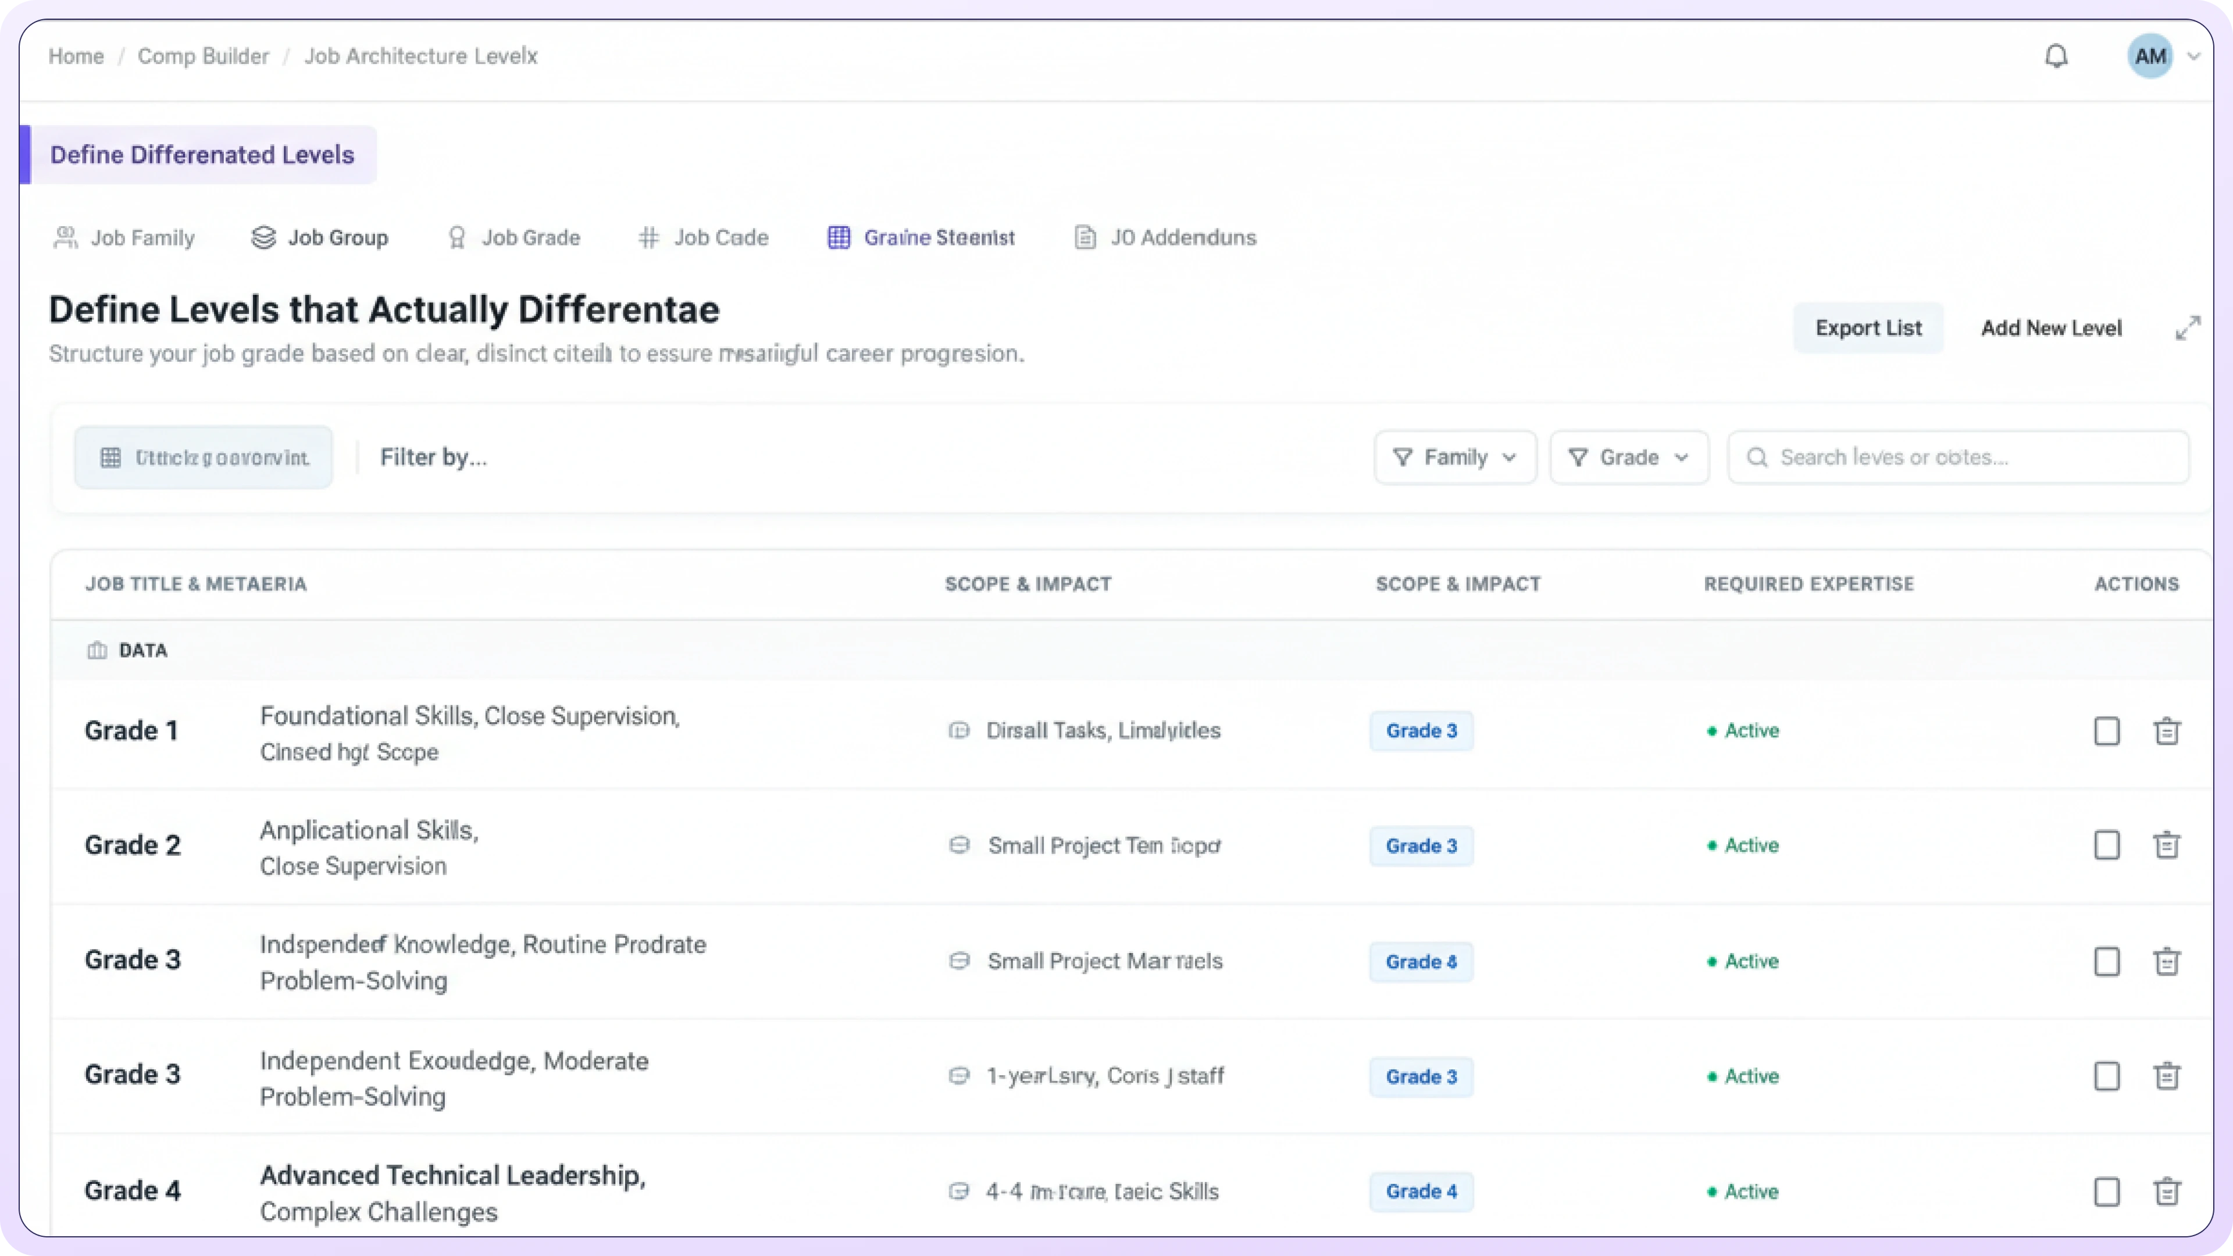Select the Grade 4 row checkbox

(2106, 1191)
